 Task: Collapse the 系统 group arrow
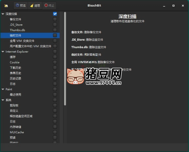pos(3,100)
